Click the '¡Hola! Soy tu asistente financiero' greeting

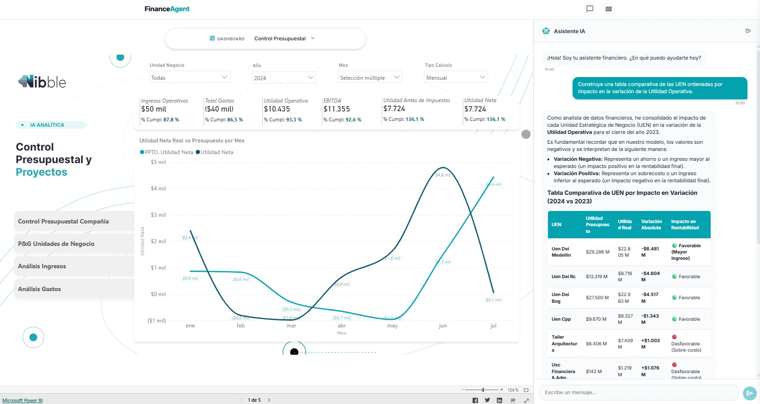tap(624, 58)
